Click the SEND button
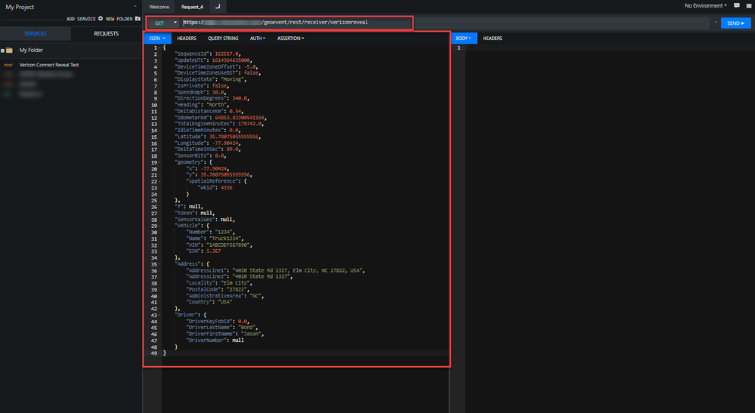 click(x=736, y=23)
